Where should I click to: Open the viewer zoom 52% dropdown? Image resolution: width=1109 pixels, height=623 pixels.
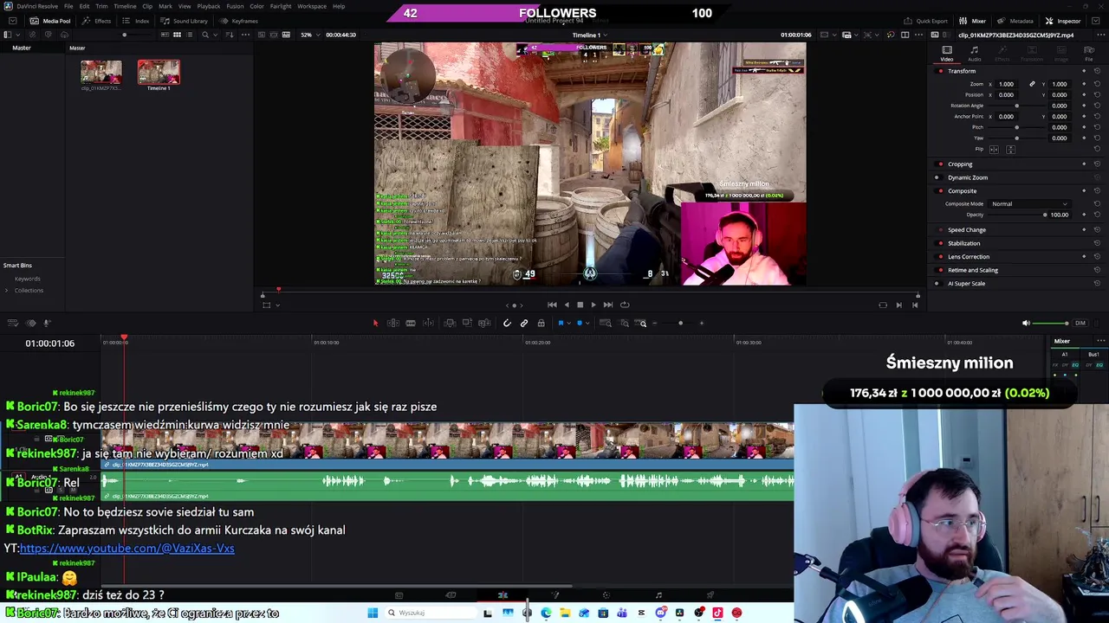pyautogui.click(x=309, y=35)
